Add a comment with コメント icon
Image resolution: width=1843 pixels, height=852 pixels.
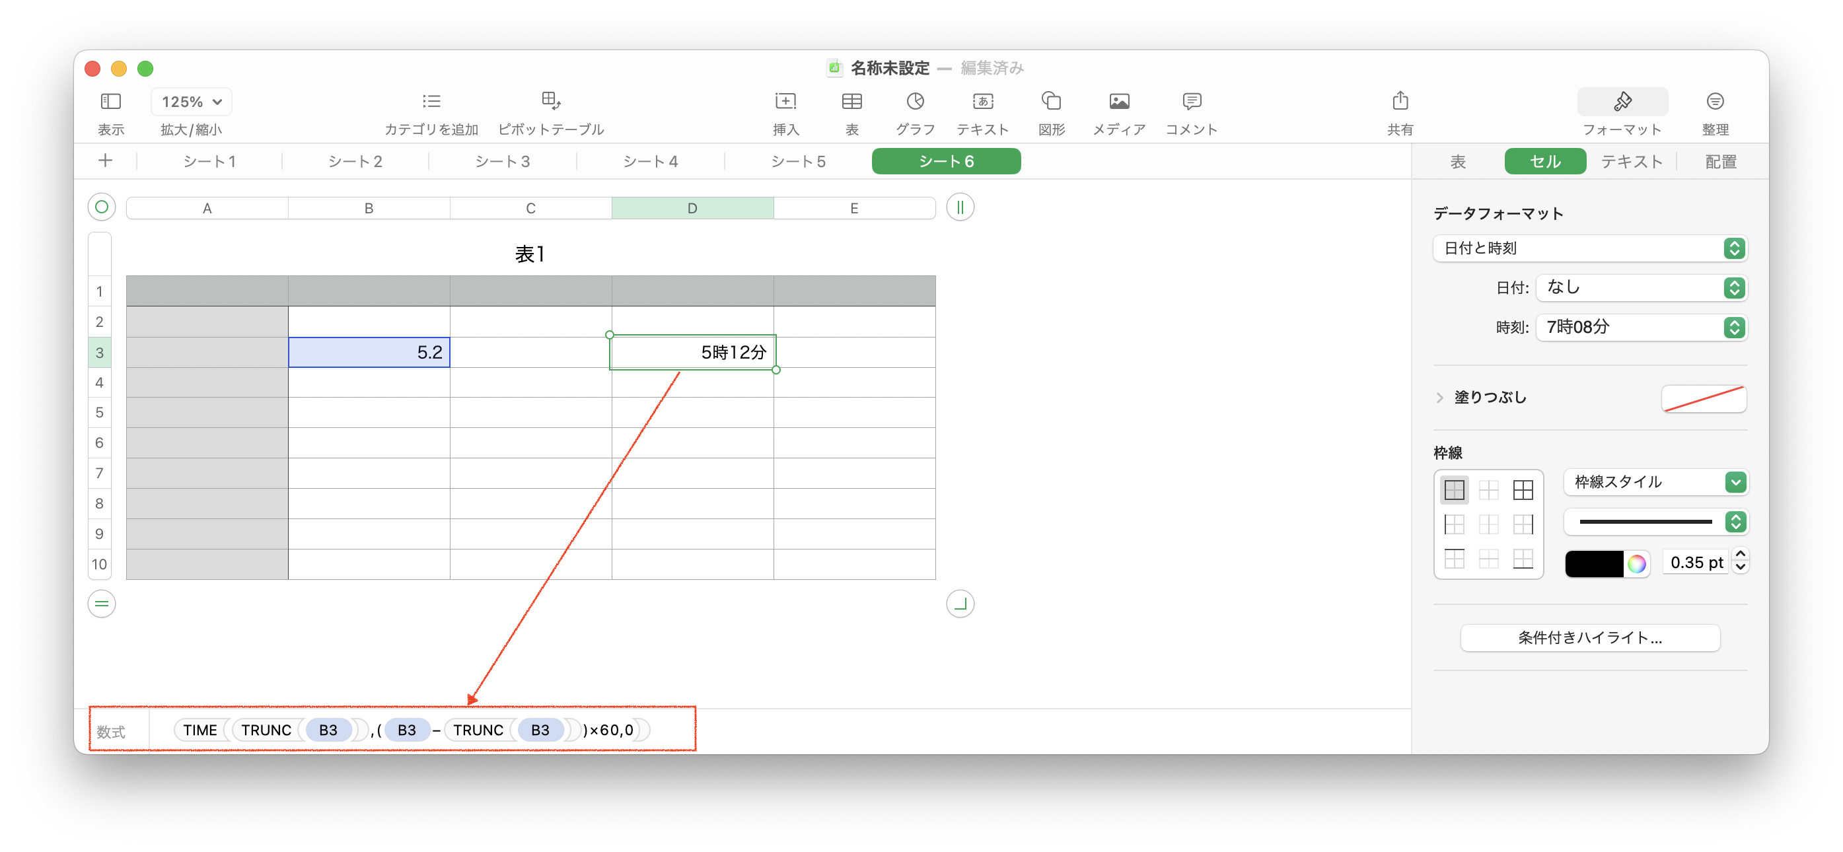pos(1191,101)
